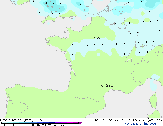The image size is (163, 126).
Task: Click the '12..15 UTC' time text
Action: pos(135,120)
